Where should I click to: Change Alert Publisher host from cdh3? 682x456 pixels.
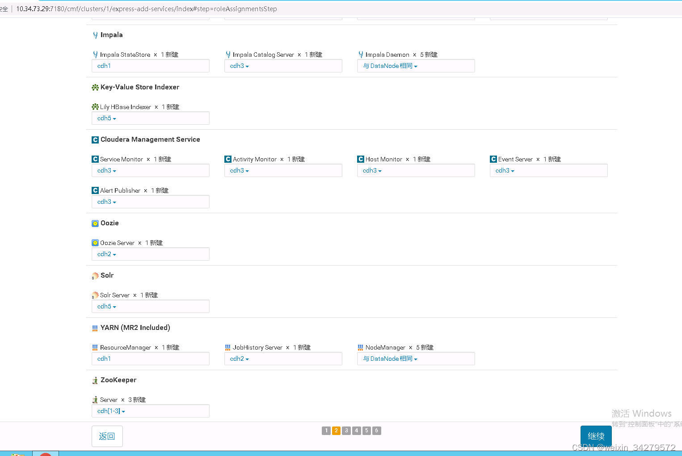pos(107,202)
